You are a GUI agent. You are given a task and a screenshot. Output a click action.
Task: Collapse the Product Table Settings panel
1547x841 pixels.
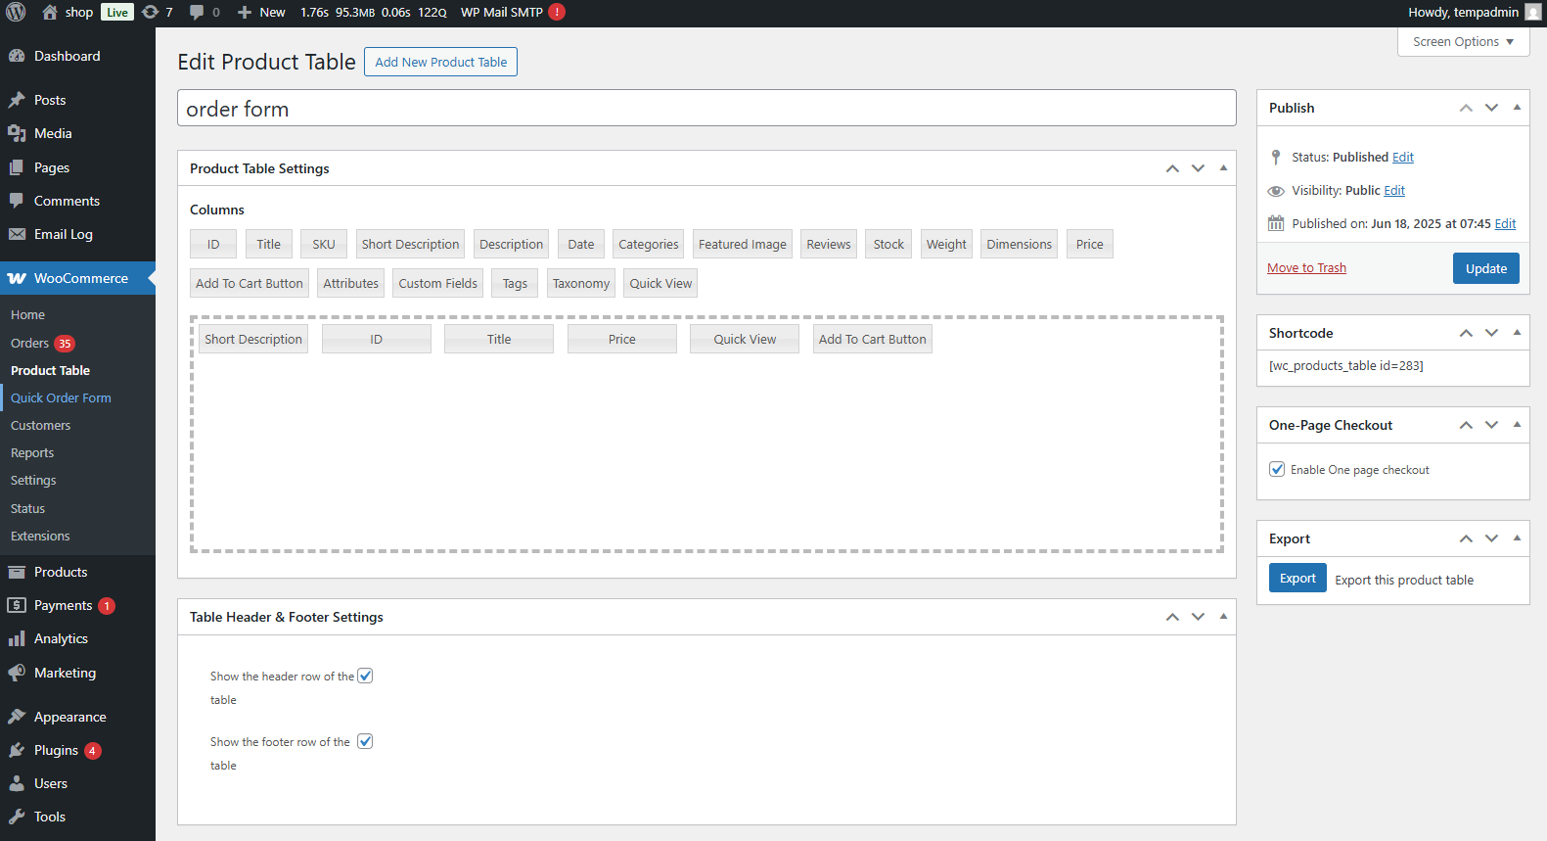click(1223, 168)
